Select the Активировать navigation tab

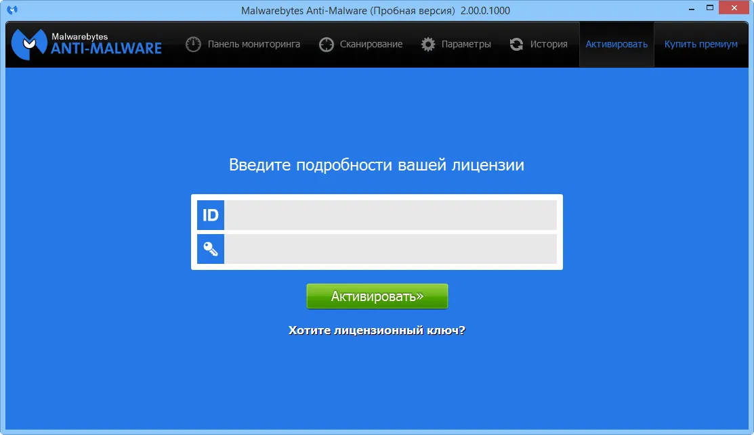[616, 43]
